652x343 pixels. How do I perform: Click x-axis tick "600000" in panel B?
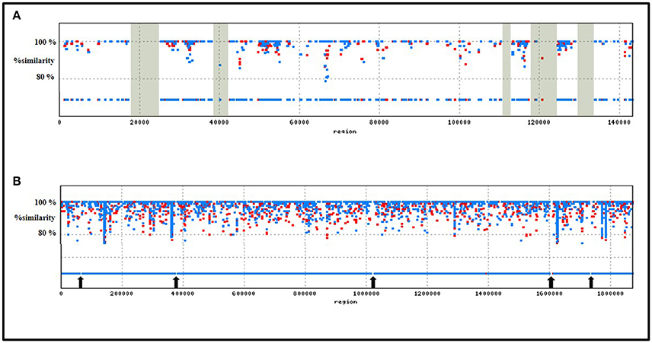pos(244,294)
